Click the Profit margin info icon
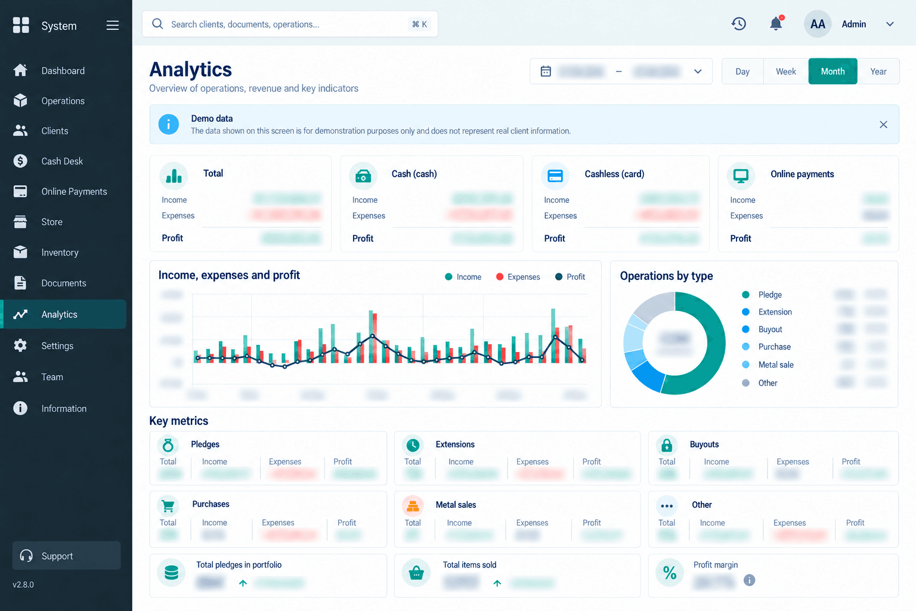916x611 pixels. [x=750, y=580]
